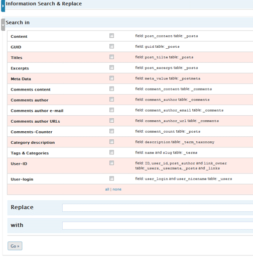Click the 'with' field label

pyautogui.click(x=17, y=225)
